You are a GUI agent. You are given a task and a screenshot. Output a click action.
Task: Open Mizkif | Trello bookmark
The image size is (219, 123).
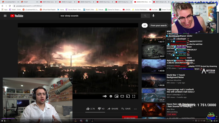89,10
